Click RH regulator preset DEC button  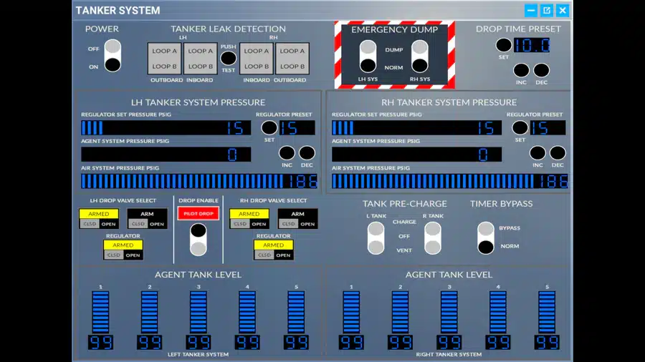pos(558,153)
